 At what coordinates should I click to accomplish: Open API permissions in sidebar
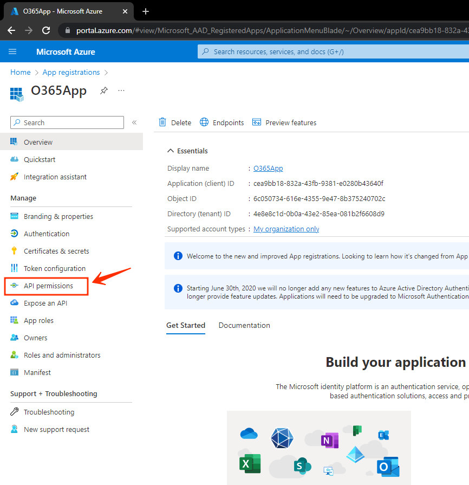(48, 286)
